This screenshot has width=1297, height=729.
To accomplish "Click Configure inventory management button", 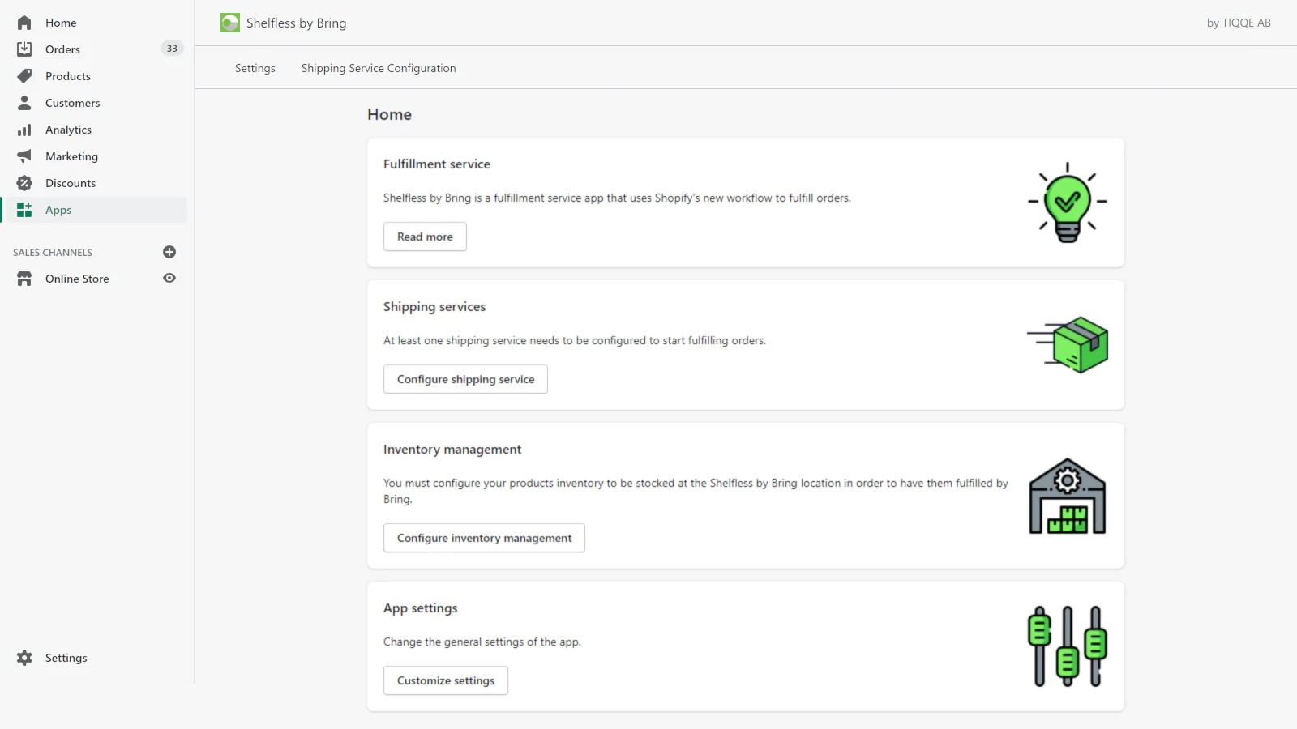I will (x=484, y=538).
